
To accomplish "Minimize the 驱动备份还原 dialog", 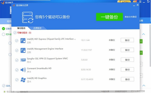I will coord(134,6).
